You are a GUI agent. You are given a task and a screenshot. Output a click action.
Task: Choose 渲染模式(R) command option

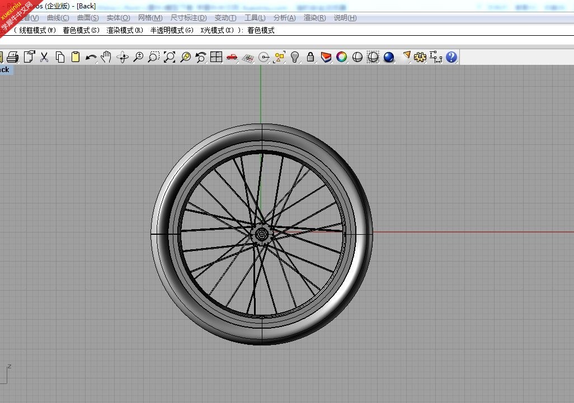[x=124, y=30]
